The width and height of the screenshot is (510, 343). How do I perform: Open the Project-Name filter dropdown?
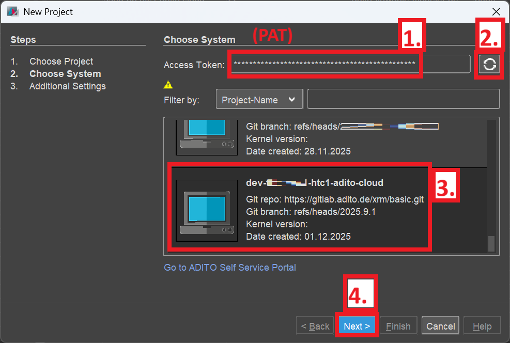pos(259,100)
